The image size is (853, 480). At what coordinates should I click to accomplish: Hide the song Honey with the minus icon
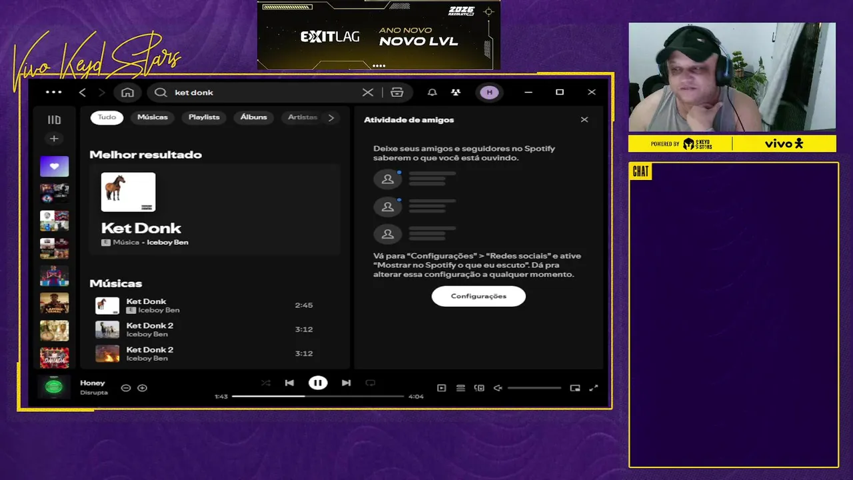click(125, 388)
